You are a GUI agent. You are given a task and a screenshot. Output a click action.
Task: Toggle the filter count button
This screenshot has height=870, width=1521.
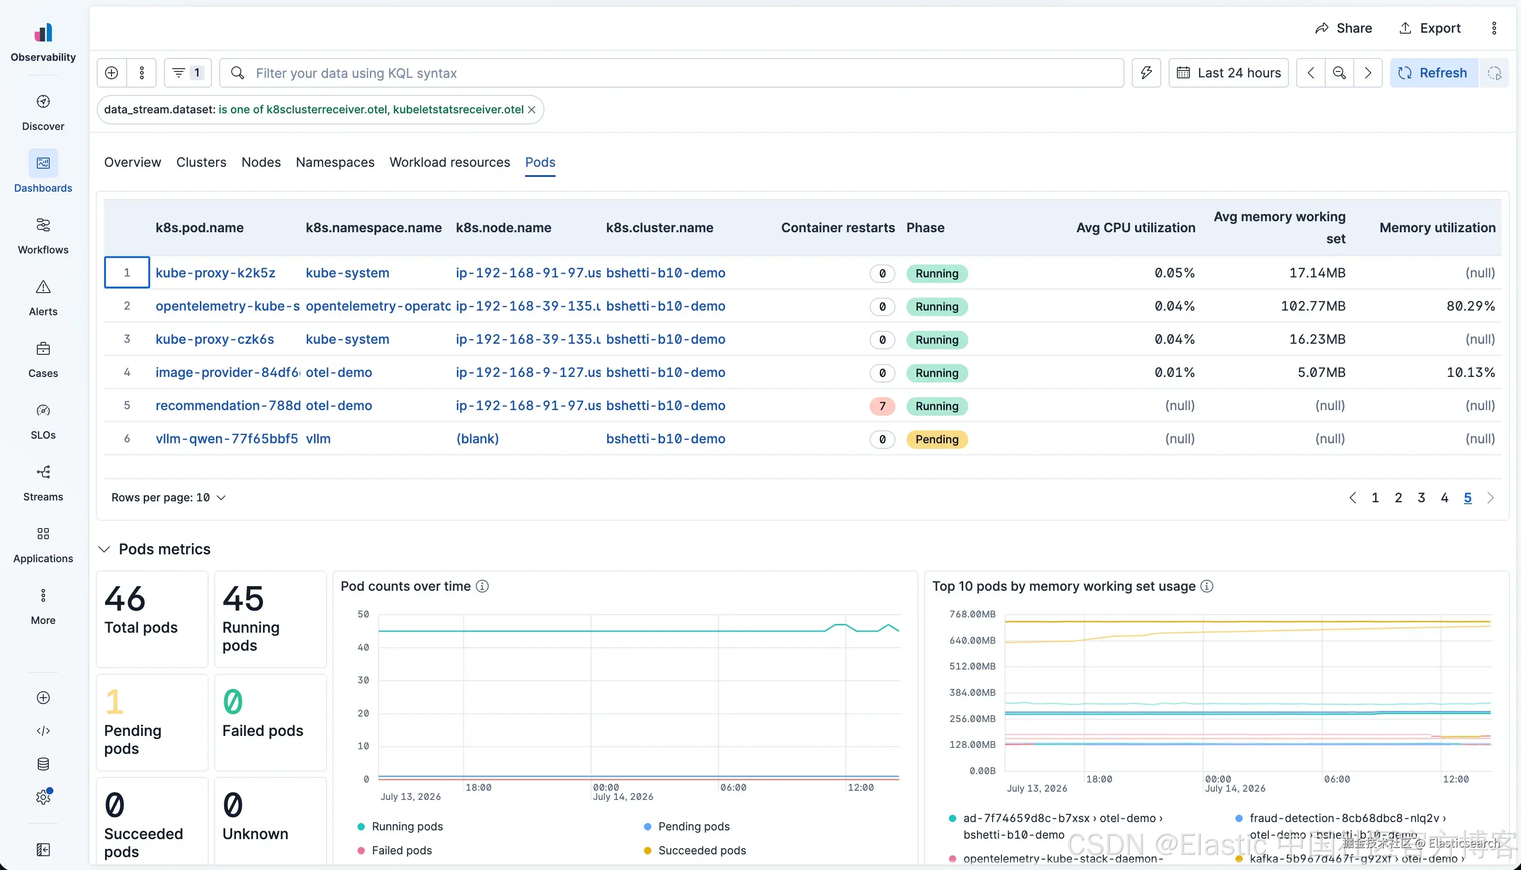pos(188,73)
